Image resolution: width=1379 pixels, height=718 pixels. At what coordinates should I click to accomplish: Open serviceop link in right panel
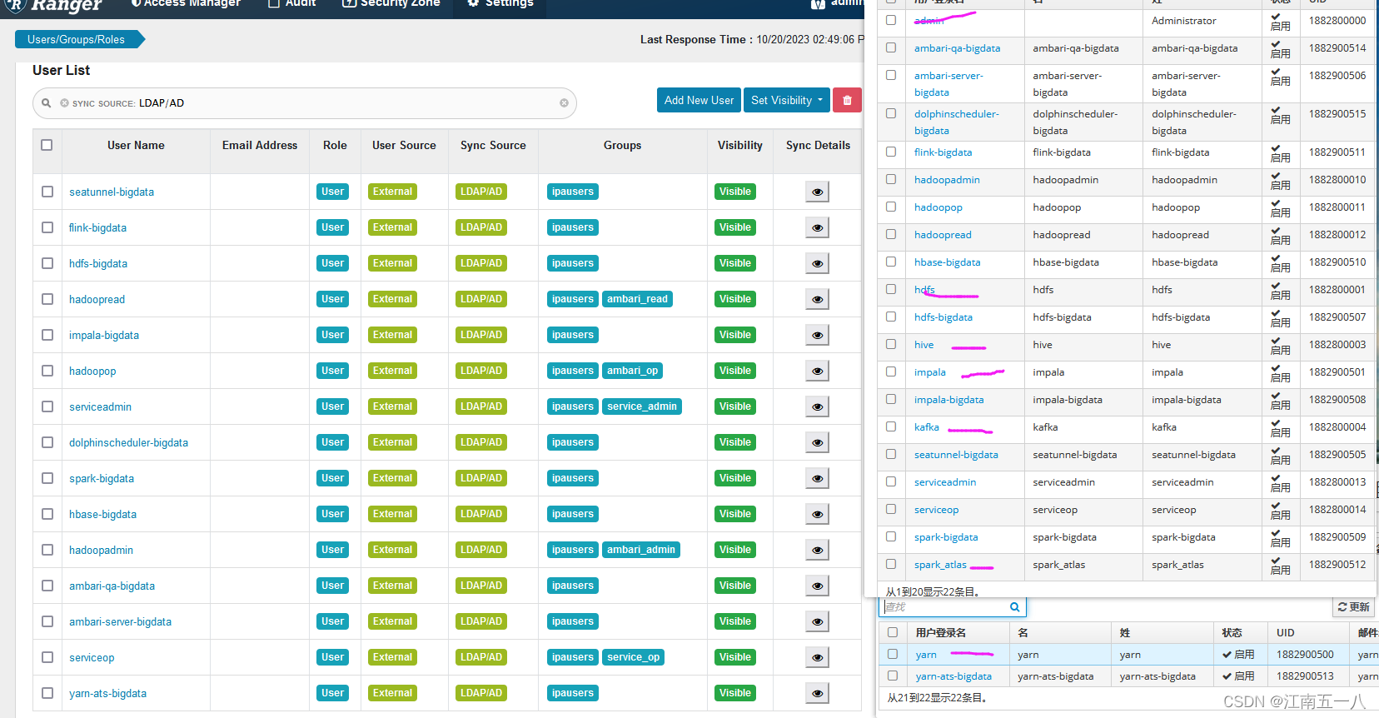click(936, 510)
